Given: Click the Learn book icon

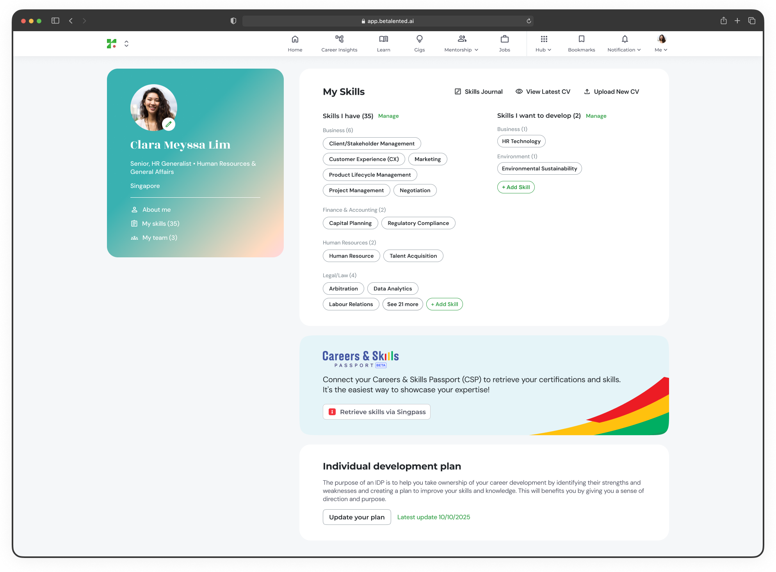Looking at the screenshot, I should tap(383, 39).
